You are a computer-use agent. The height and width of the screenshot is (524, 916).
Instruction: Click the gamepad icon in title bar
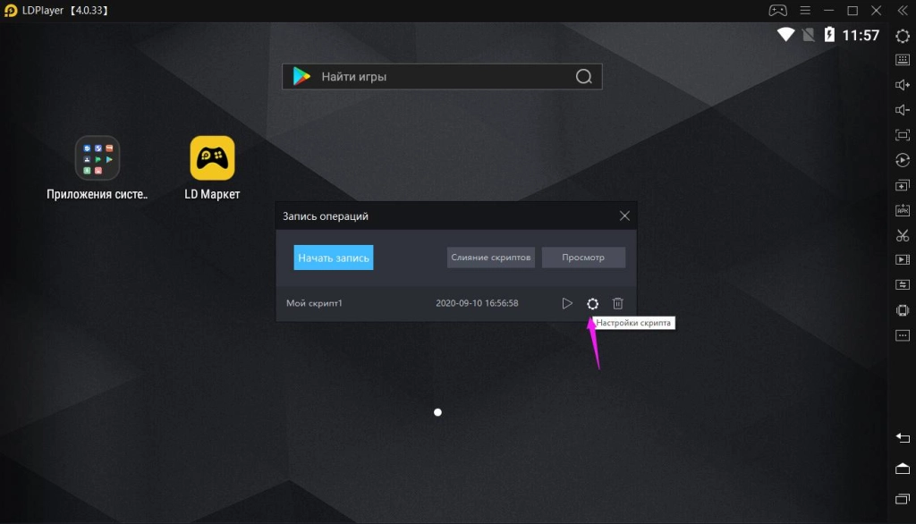pos(777,11)
